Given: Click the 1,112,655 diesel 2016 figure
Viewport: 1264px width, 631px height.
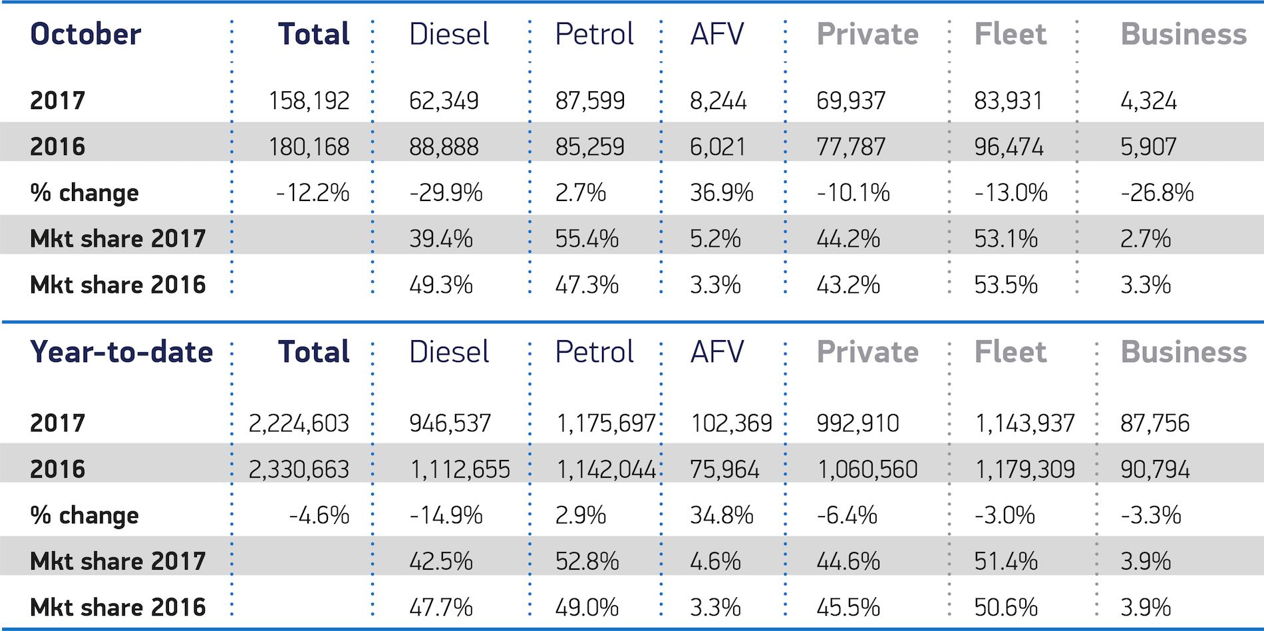Looking at the screenshot, I should coord(460,469).
